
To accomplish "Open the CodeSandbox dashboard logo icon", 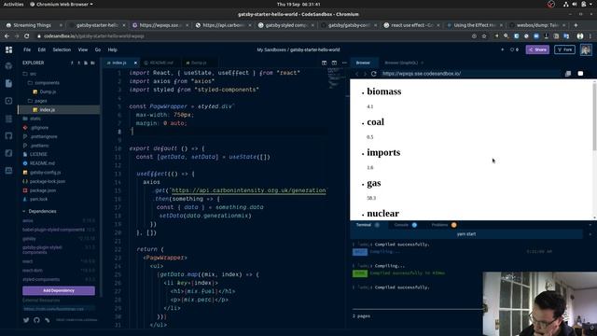I will (x=8, y=49).
